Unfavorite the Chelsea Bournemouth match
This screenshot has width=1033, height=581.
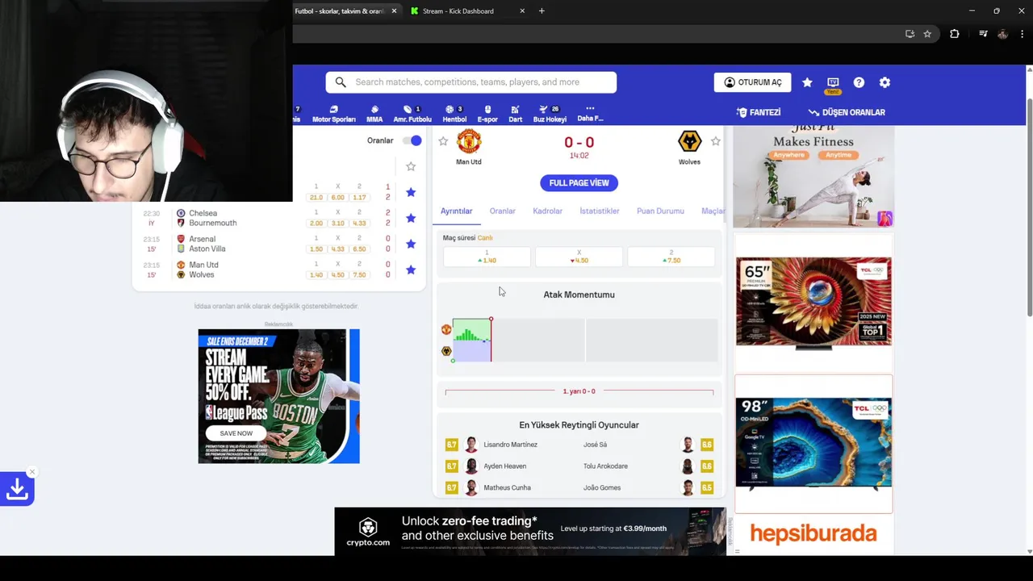[411, 218]
